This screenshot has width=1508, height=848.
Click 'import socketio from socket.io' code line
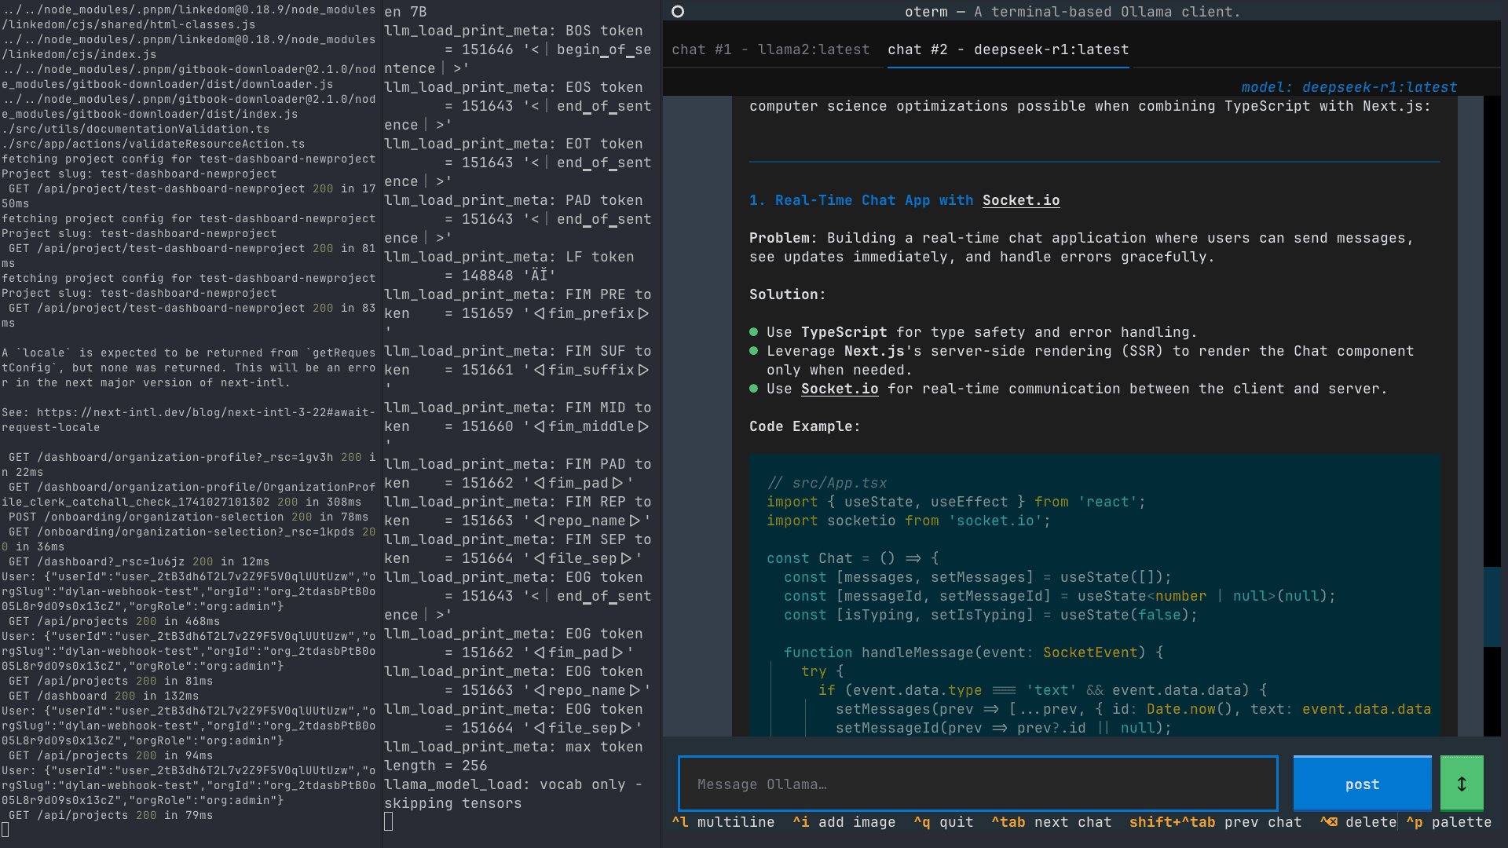[x=909, y=521]
